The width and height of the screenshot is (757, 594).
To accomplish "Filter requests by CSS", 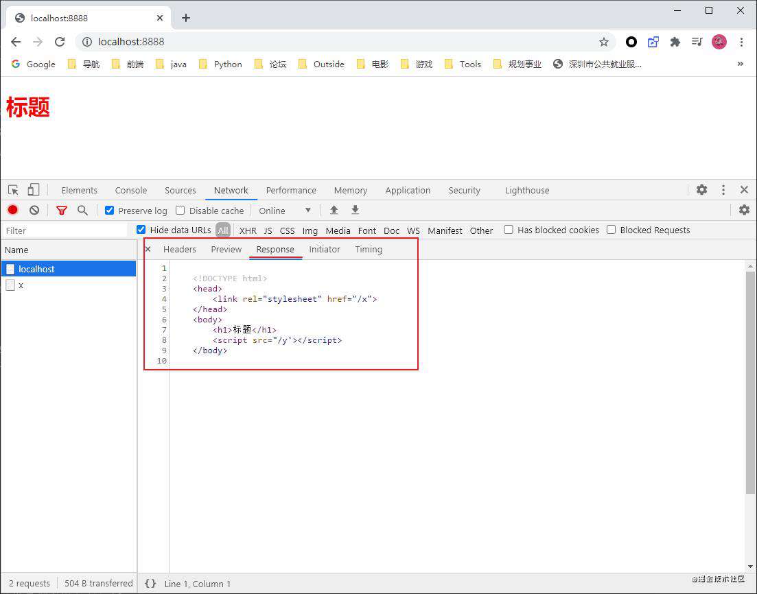I will click(x=288, y=230).
